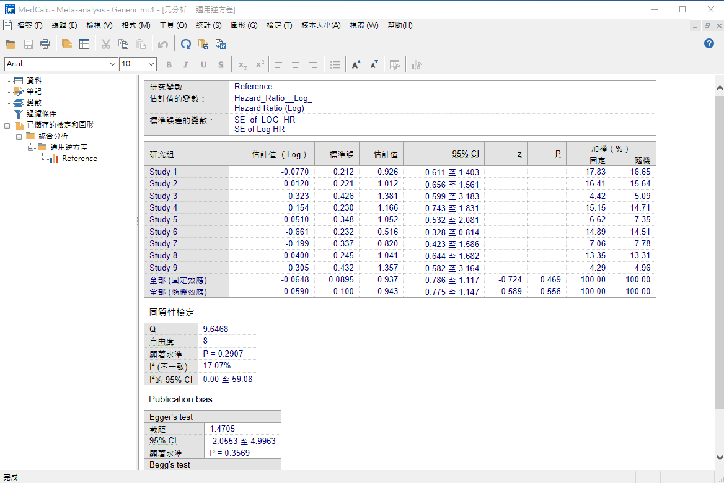
Task: Click the Study 6 row label
Action: click(x=163, y=232)
